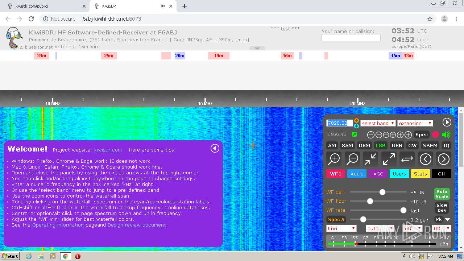Click the Pk peak button
The image size is (464, 261).
click(x=439, y=219)
